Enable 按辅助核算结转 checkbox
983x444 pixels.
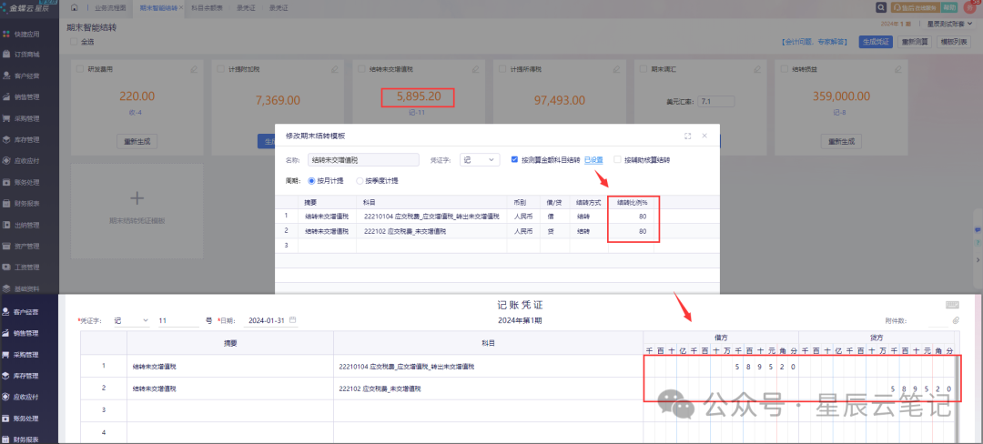click(617, 160)
